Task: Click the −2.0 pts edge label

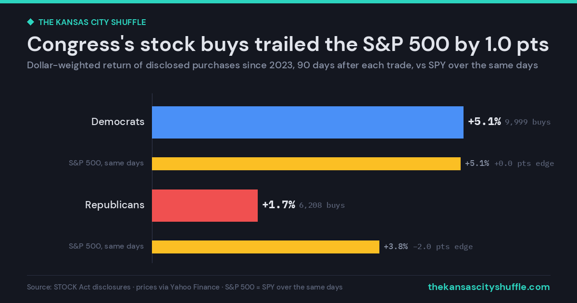Action: [x=443, y=247]
